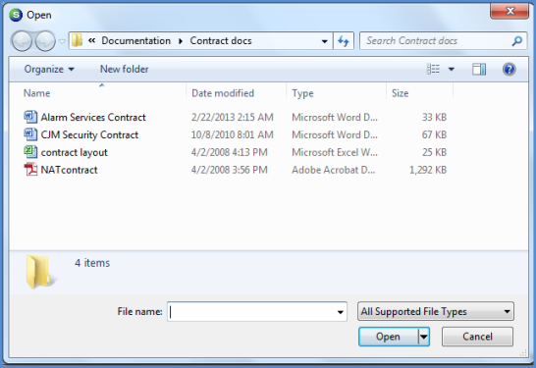Viewport: 536px width, 368px height.
Task: Click the magnifier icon in search box
Action: 516,41
